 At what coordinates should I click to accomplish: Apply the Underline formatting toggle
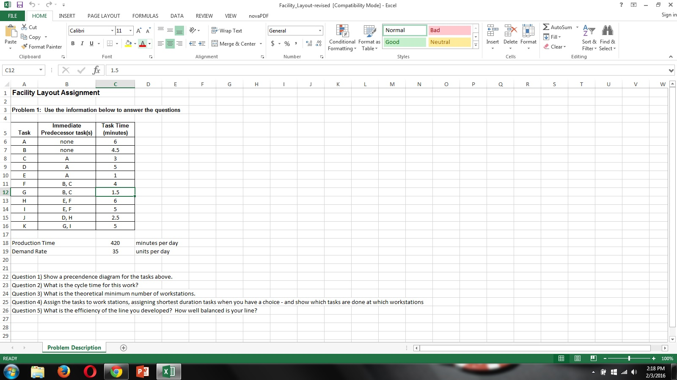click(x=91, y=43)
